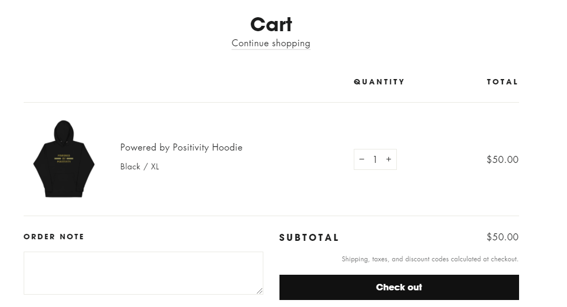
Task: Increase hoodie quantity with plus icon
Action: [x=389, y=159]
